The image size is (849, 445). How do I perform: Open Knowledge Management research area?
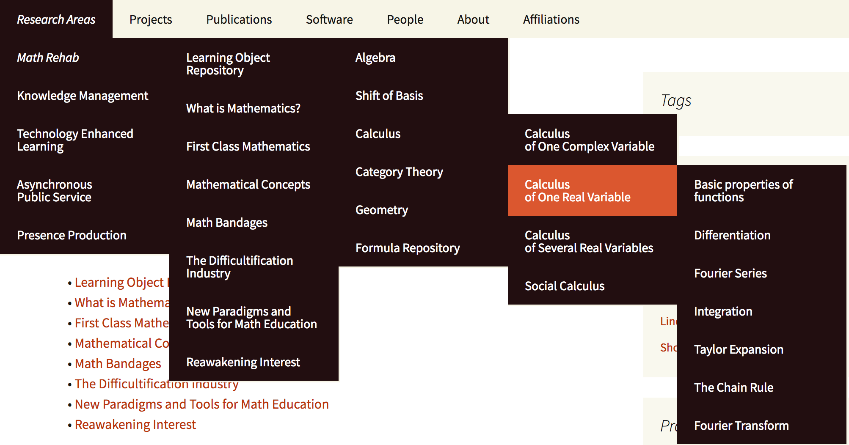83,96
